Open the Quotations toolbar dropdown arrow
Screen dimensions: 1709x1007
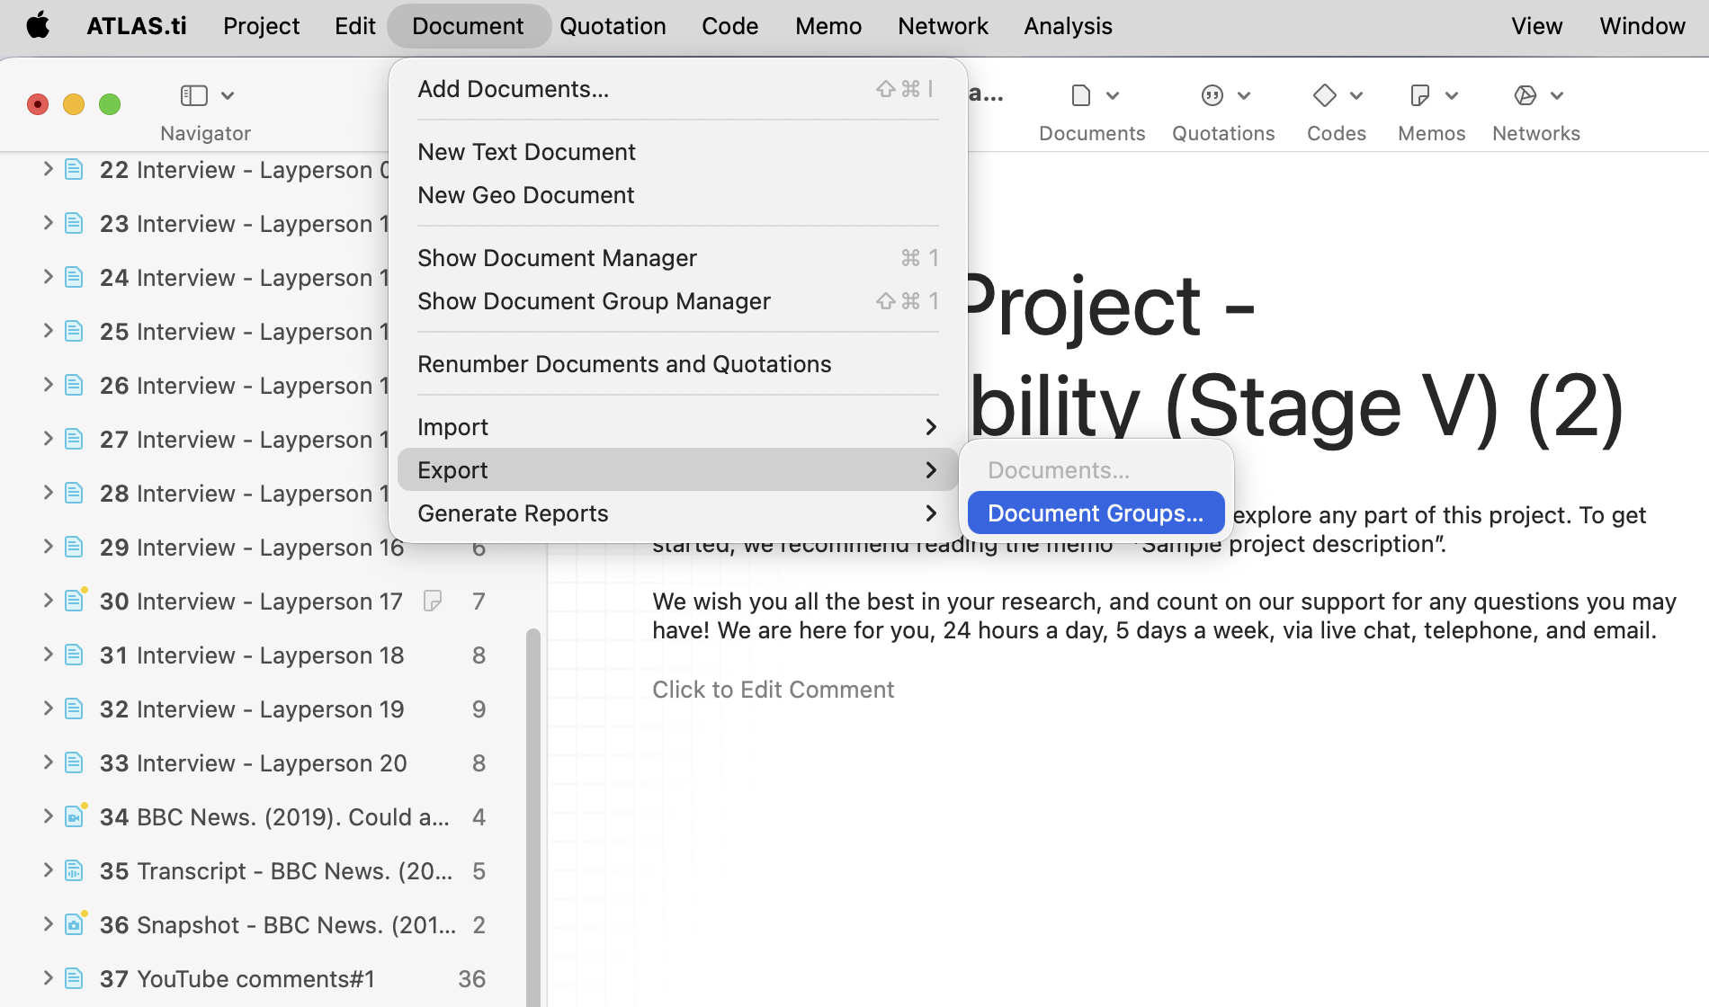(x=1244, y=95)
